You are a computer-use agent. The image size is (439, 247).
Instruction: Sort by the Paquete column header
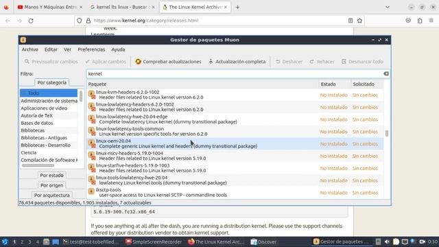202,84
